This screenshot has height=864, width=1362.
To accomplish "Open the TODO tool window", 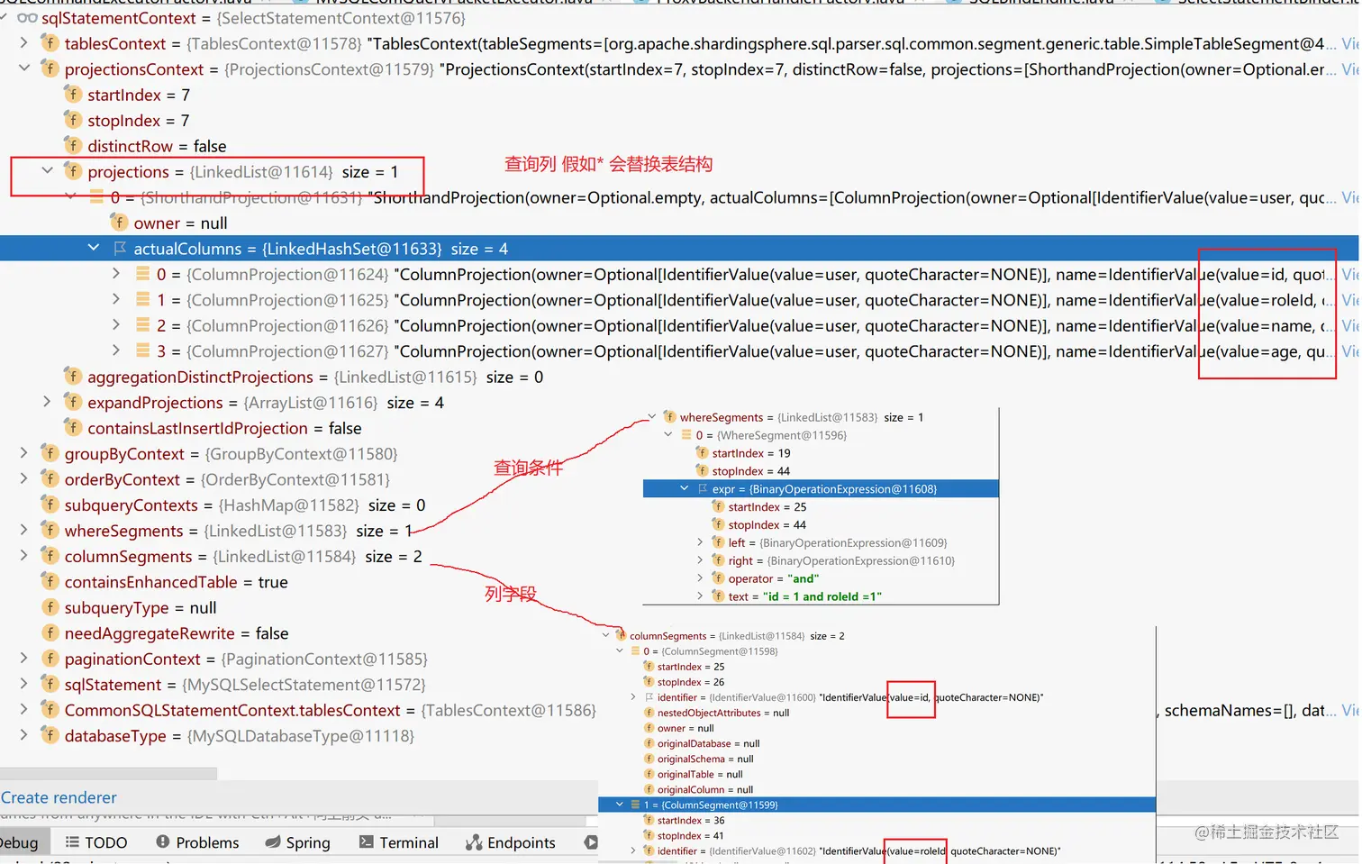I will pos(95,842).
